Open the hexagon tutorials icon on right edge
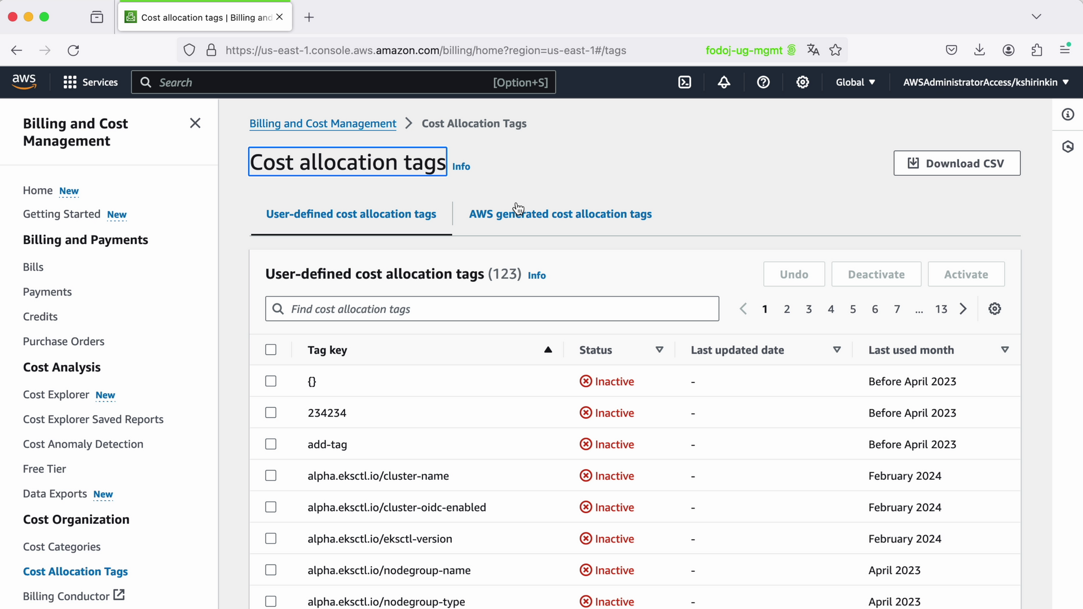Image resolution: width=1083 pixels, height=609 pixels. tap(1068, 147)
